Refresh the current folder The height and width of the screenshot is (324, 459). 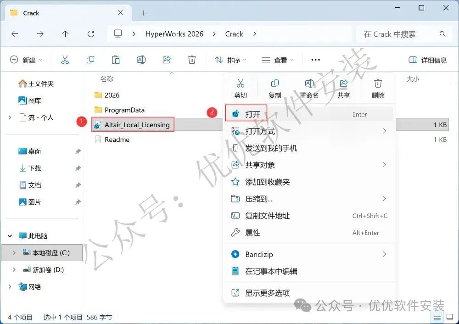91,34
